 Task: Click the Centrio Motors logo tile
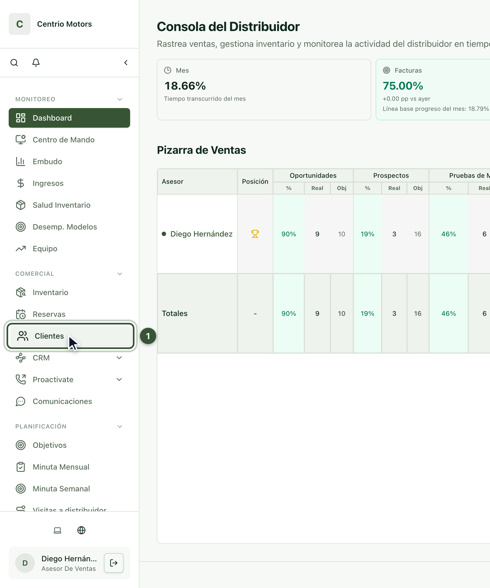coord(20,24)
